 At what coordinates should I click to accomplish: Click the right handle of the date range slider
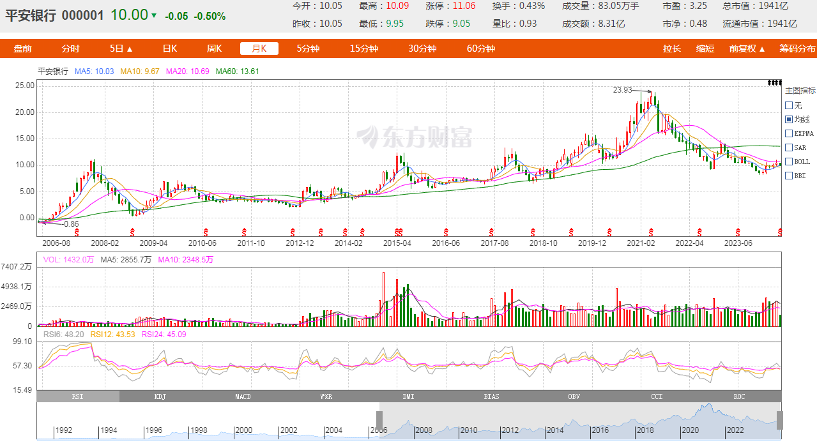(x=780, y=420)
